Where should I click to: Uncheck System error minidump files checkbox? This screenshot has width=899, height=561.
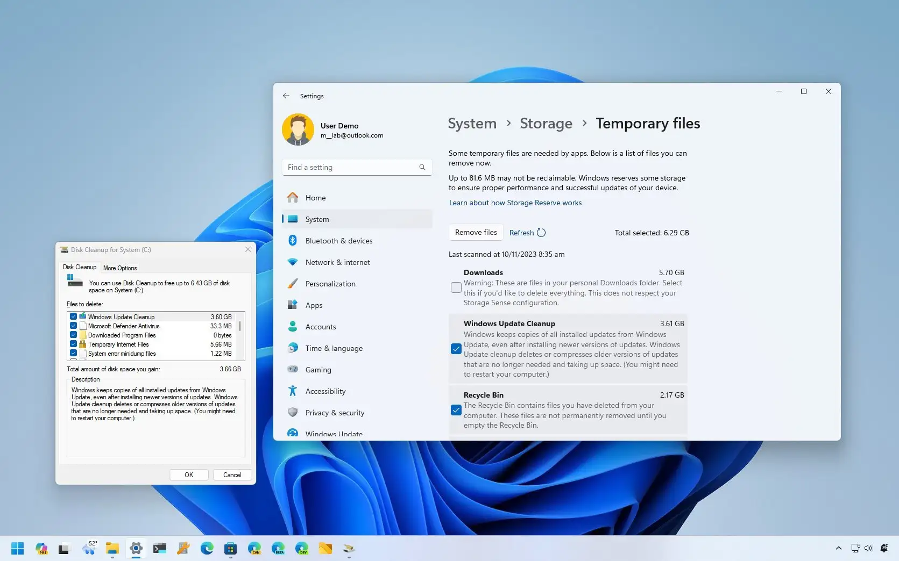pyautogui.click(x=73, y=353)
